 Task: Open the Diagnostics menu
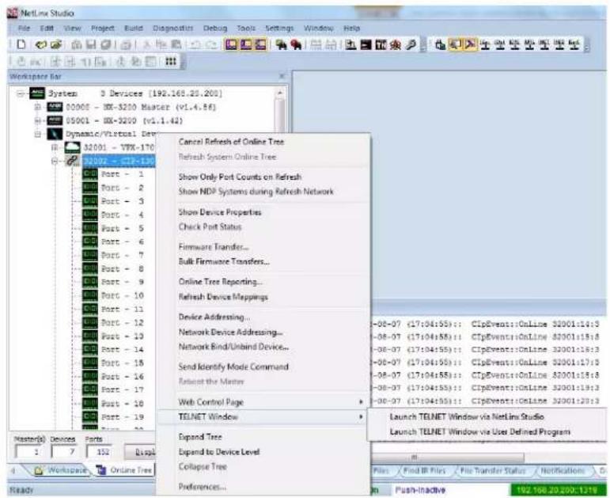tap(172, 28)
